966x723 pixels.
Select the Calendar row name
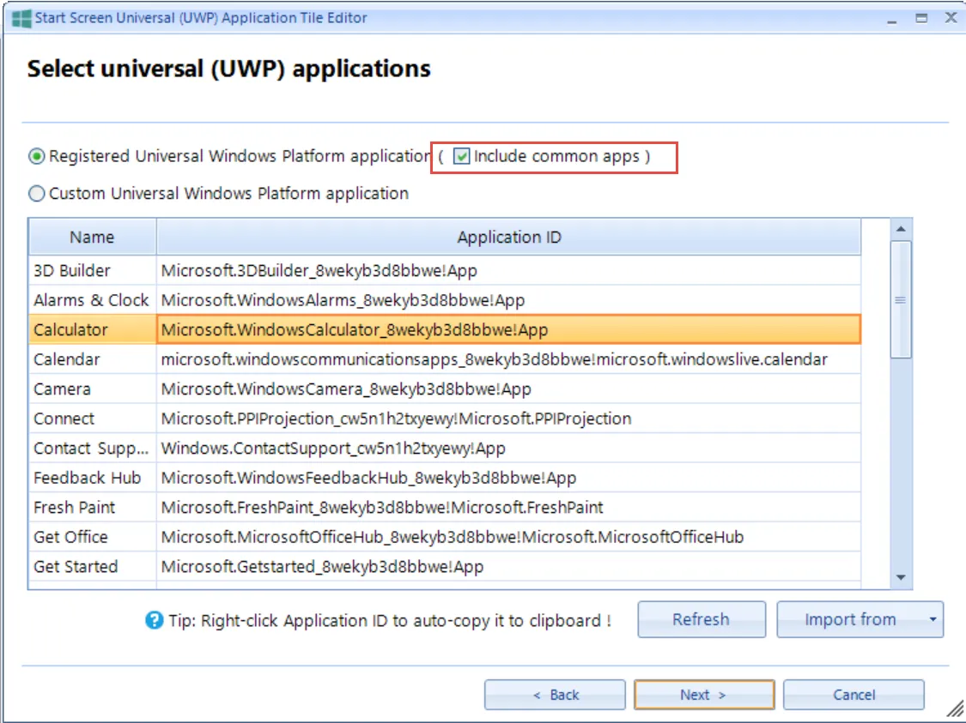[93, 359]
